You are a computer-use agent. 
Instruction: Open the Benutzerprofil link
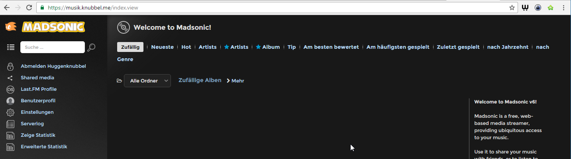pos(38,101)
